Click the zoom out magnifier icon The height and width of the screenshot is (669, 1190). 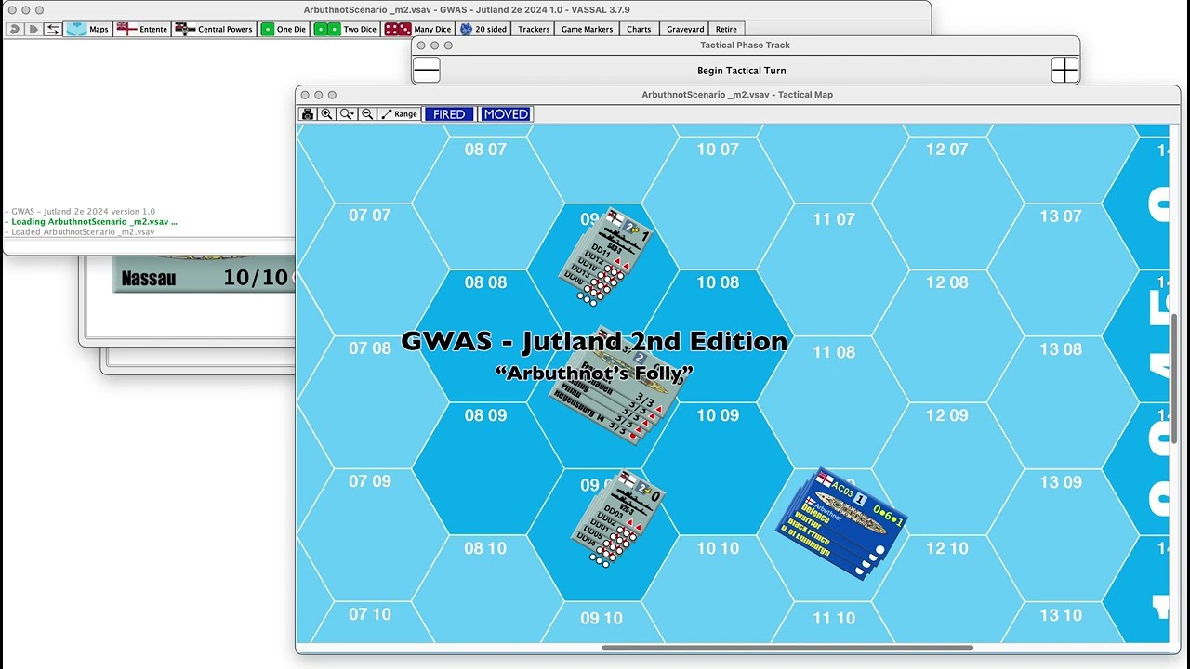367,114
